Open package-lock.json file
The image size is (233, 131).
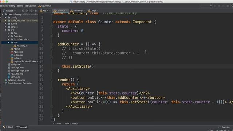(19, 71)
